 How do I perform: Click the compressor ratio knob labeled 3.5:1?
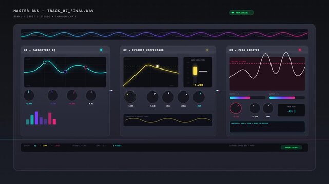(152, 97)
